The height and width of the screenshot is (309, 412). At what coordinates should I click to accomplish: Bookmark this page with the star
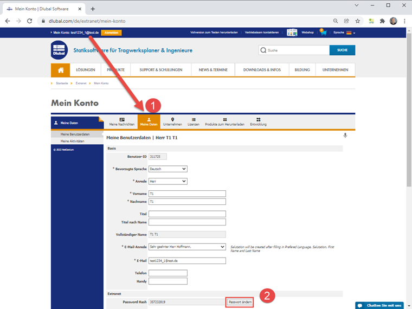coord(358,21)
